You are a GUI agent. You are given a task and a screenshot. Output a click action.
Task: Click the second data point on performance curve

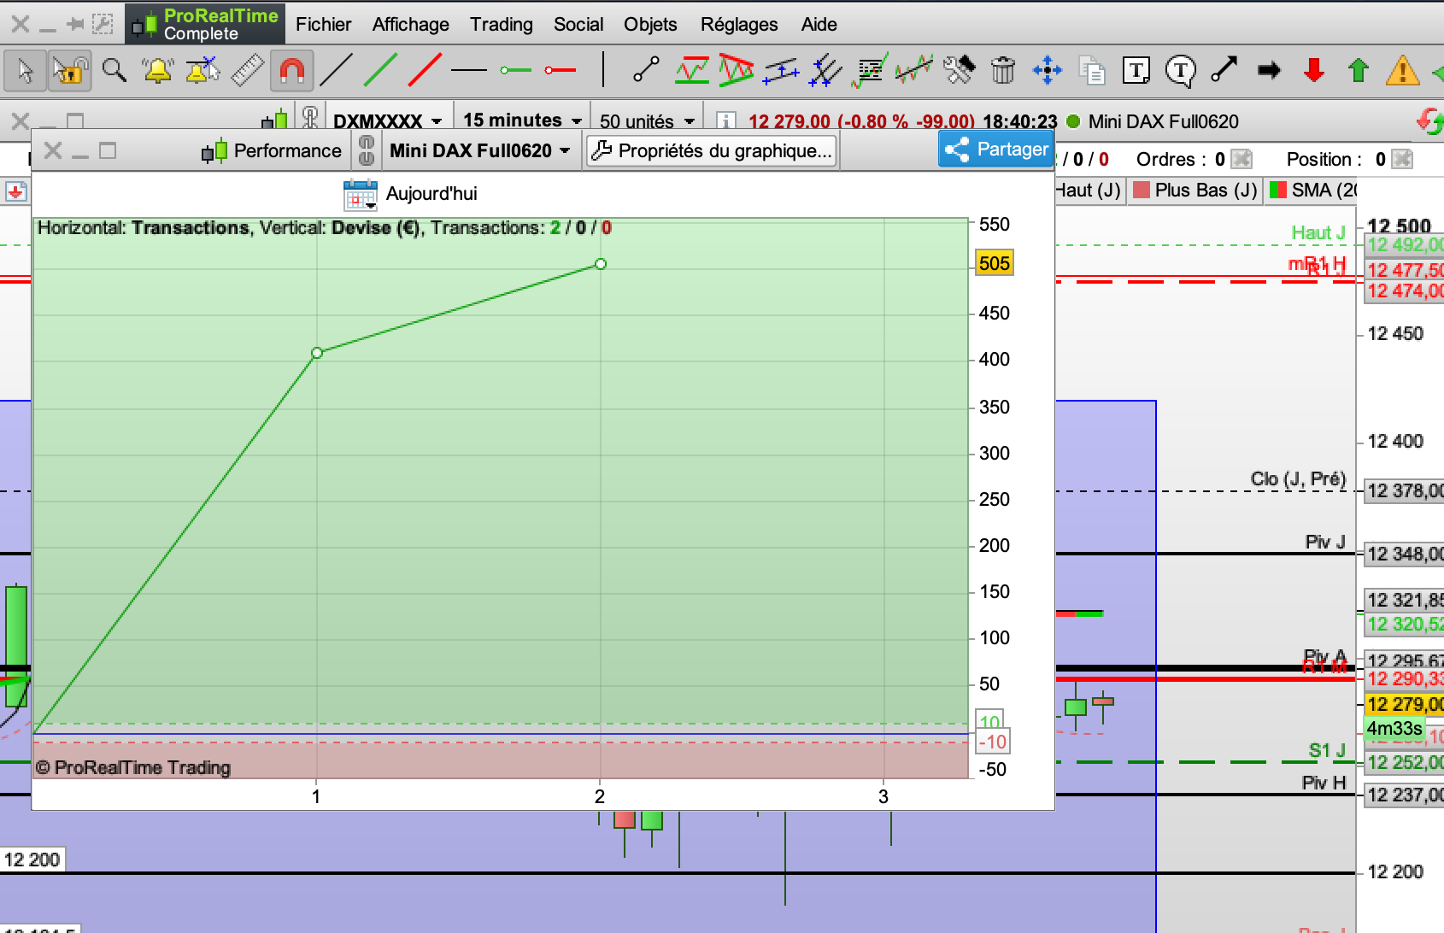point(601,264)
